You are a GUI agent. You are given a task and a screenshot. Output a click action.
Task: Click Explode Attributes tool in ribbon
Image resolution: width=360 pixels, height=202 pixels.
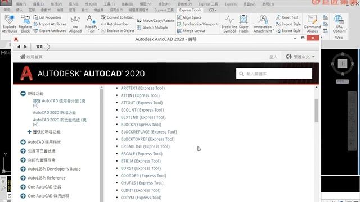[10, 24]
